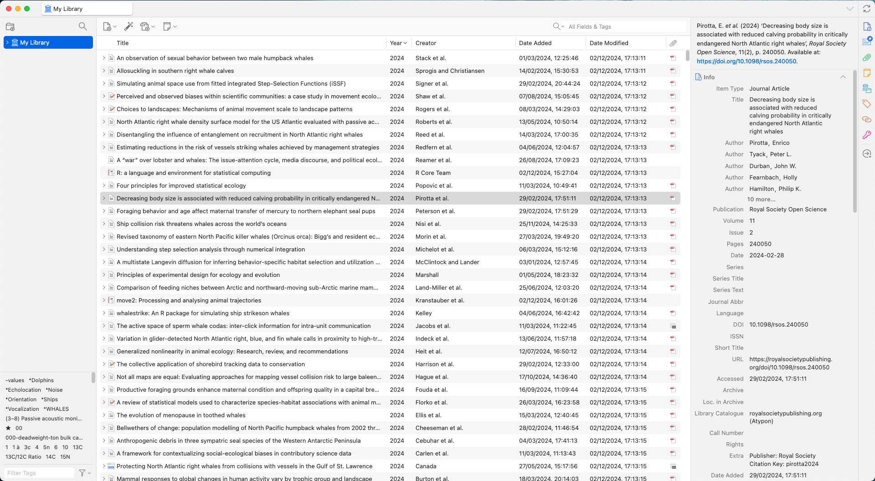
Task: Open the tag filter options funnel menu
Action: point(84,473)
